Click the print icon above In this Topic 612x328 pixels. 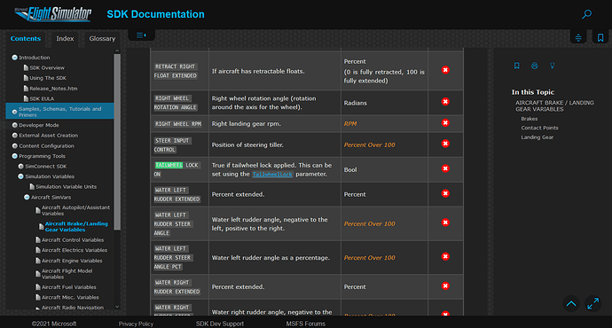[x=534, y=66]
